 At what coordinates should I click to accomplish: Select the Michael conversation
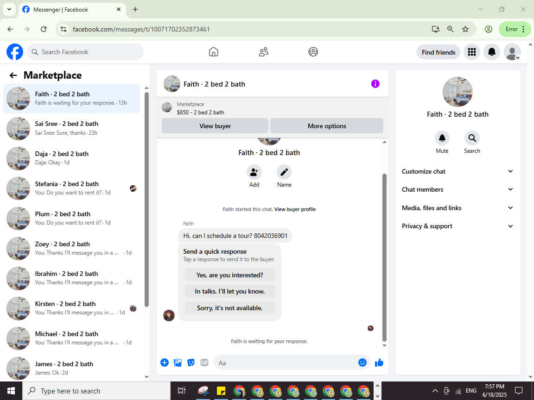pos(71,338)
